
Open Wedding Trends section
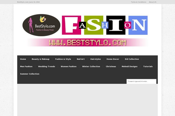click(47, 66)
